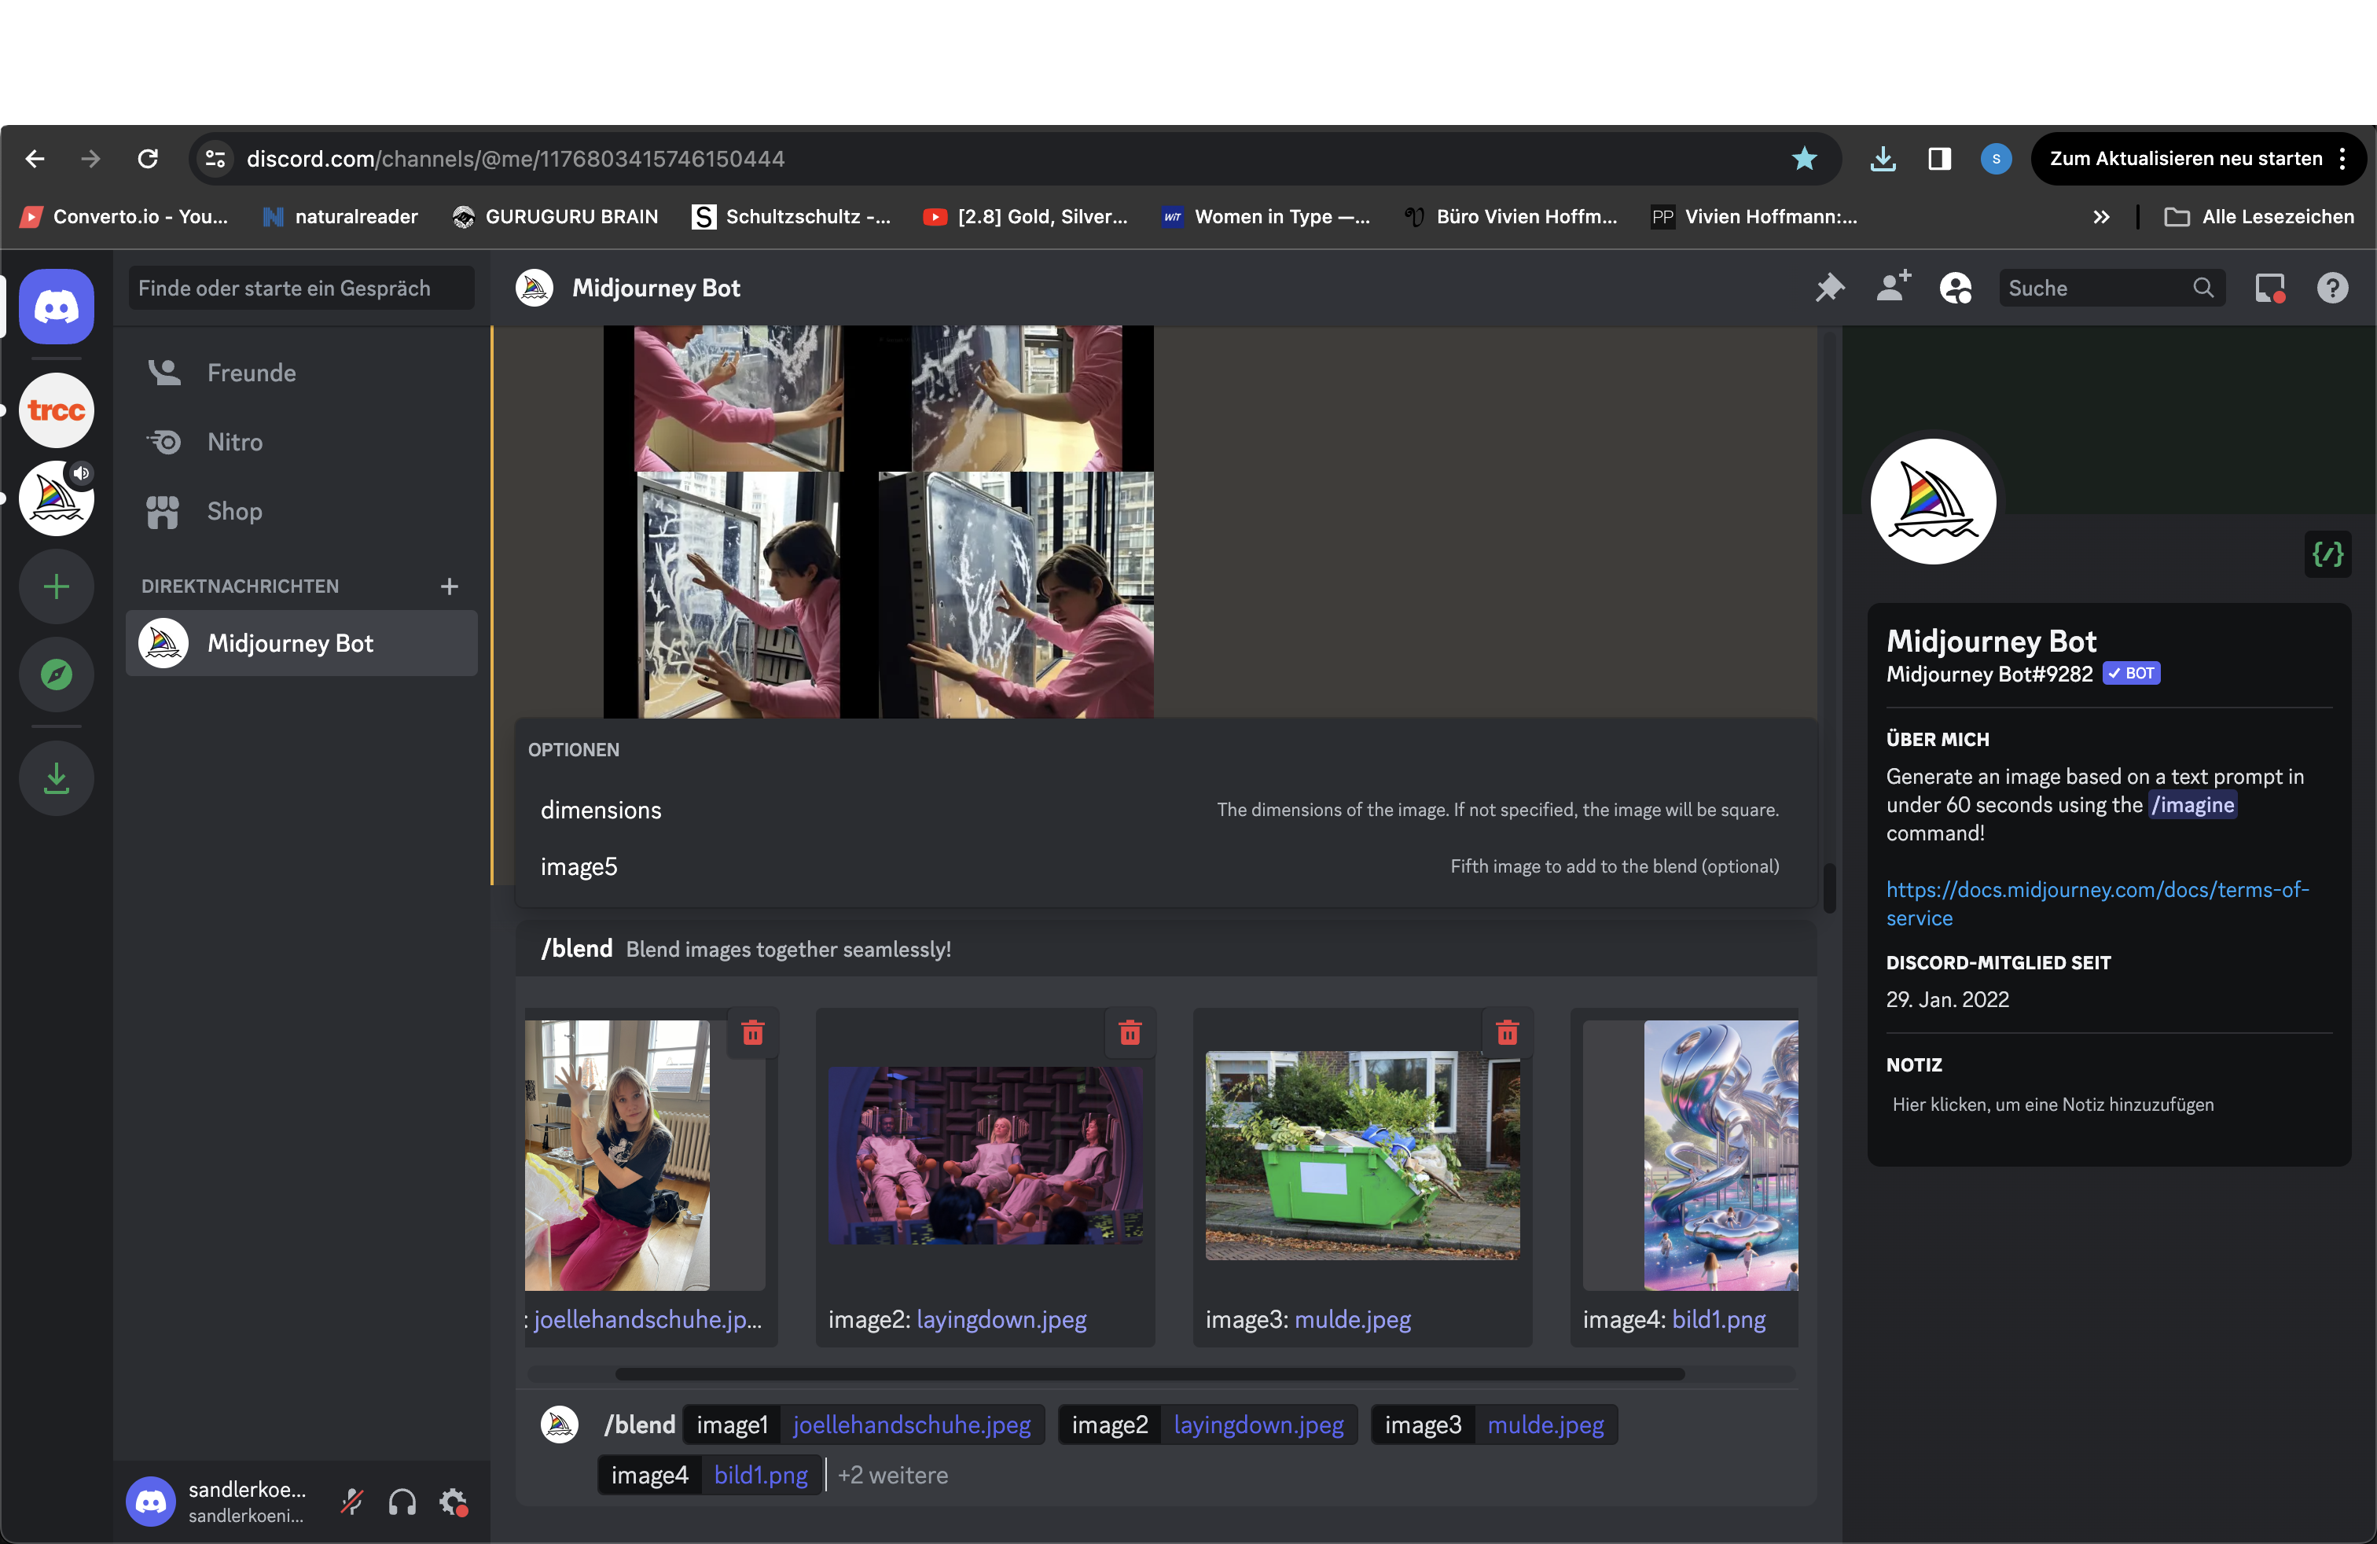The height and width of the screenshot is (1544, 2377).
Task: Open Shop in the sidebar
Action: point(300,510)
